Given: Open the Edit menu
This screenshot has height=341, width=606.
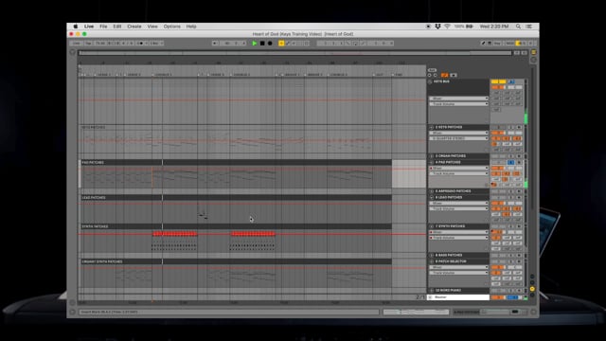Looking at the screenshot, I should (x=117, y=27).
